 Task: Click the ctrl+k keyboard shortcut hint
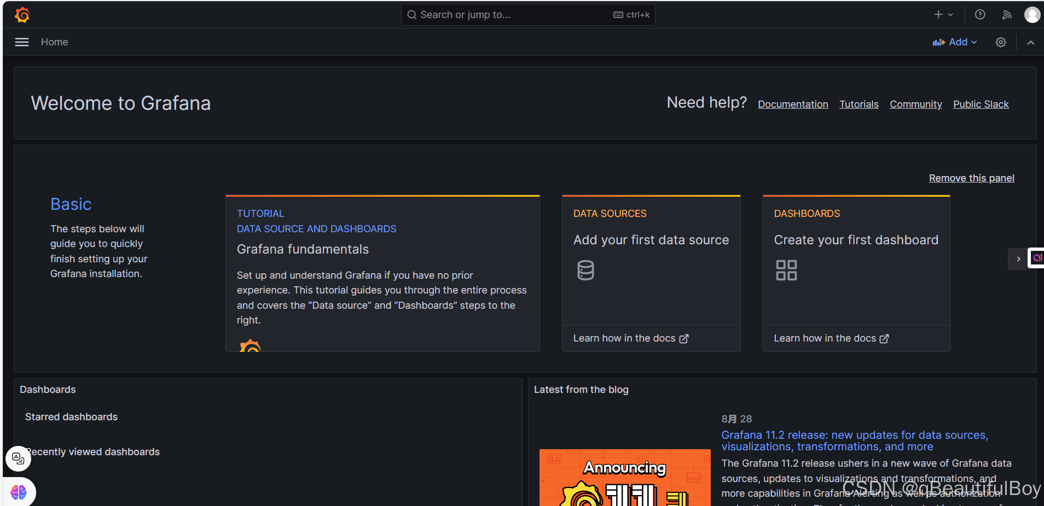631,15
